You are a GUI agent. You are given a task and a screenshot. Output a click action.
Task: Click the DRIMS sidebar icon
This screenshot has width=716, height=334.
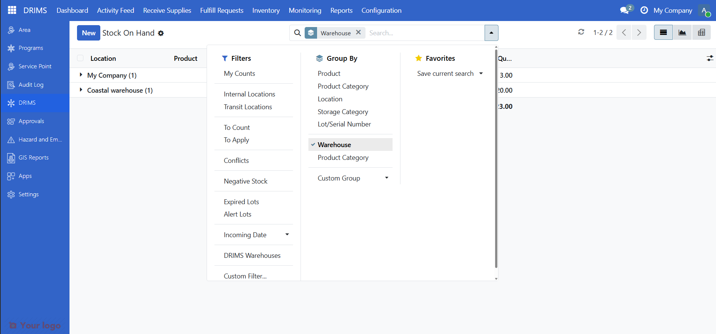point(11,103)
